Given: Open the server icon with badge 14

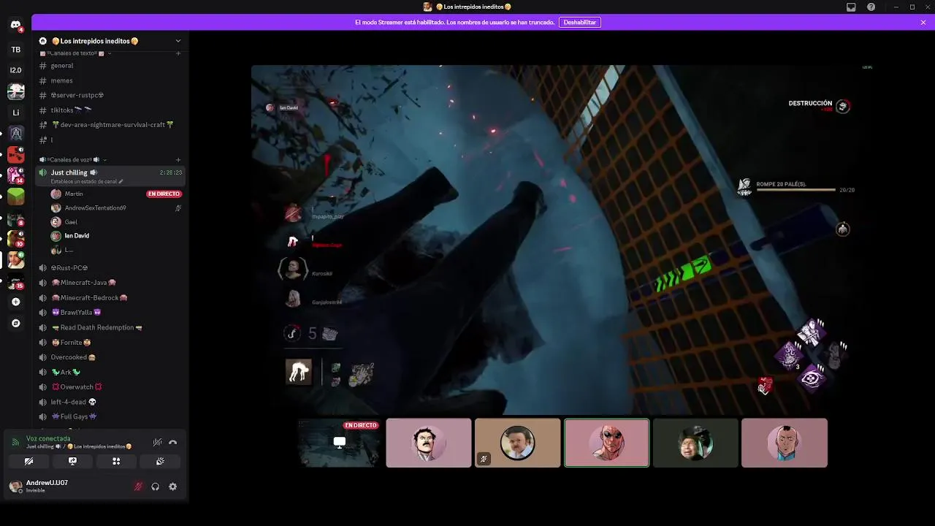Looking at the screenshot, I should pyautogui.click(x=15, y=175).
